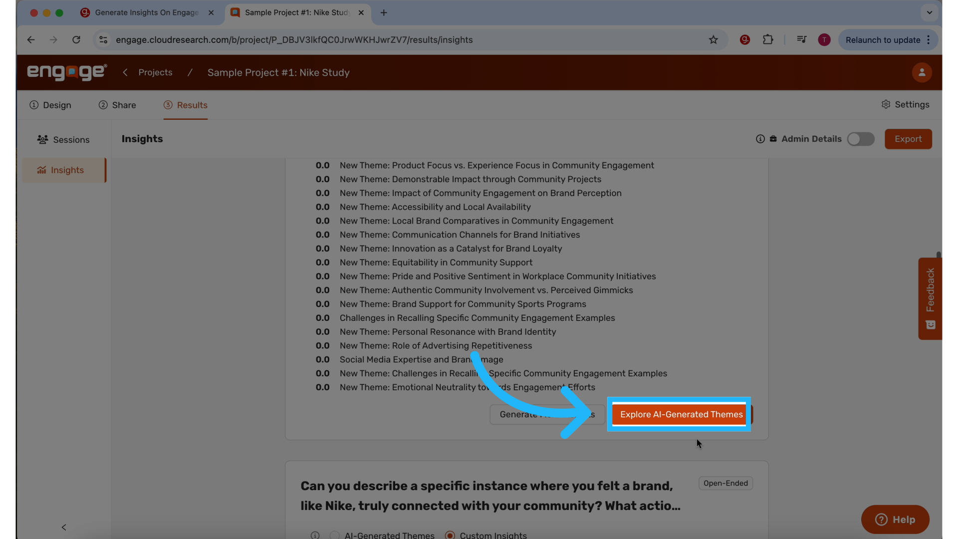
Task: Switch to the Design tab
Action: click(50, 105)
